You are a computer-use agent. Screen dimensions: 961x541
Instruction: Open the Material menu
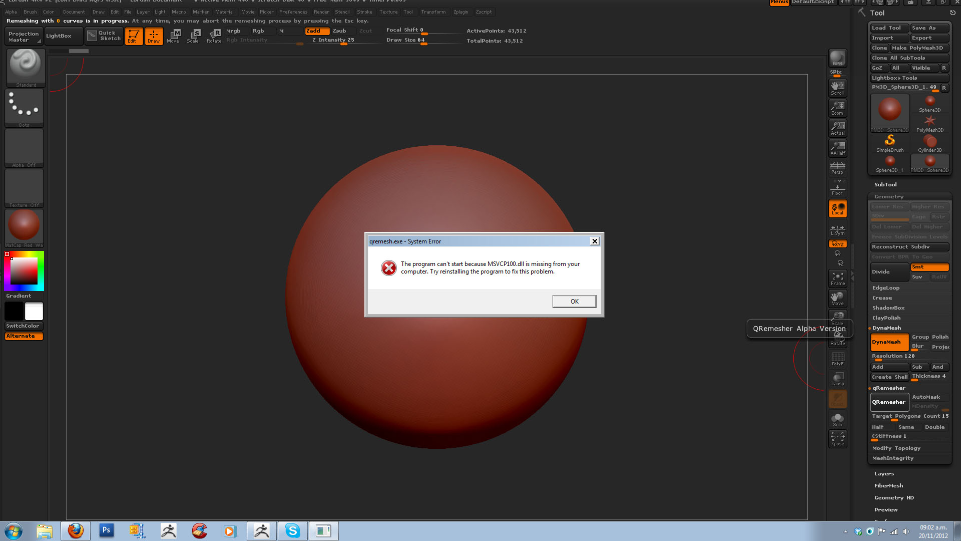(224, 12)
